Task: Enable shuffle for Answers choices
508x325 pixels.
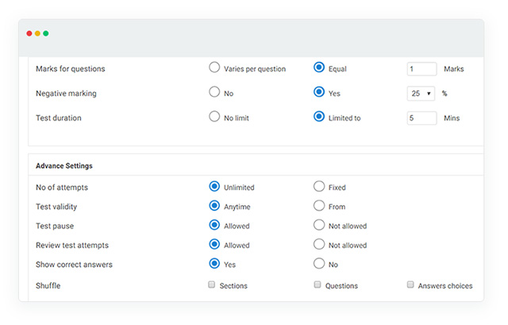Action: click(x=410, y=285)
